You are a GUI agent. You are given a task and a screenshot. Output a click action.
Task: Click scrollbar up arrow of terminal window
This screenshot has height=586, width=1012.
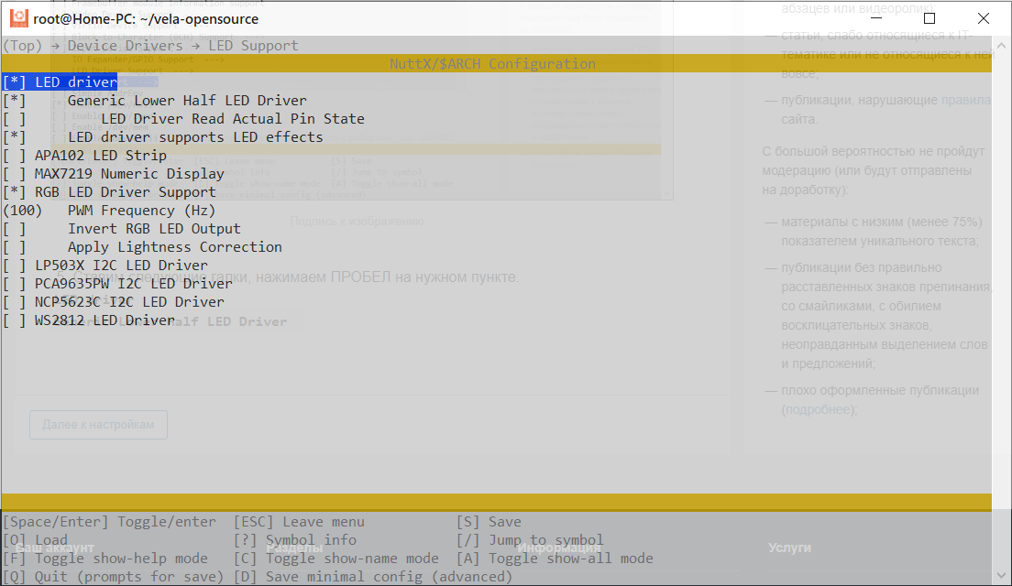pyautogui.click(x=1001, y=46)
